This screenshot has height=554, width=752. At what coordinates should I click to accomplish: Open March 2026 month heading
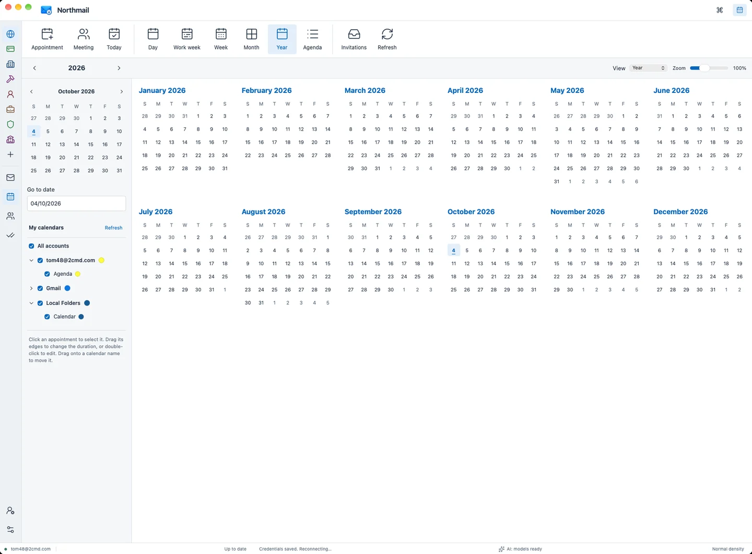pos(365,90)
